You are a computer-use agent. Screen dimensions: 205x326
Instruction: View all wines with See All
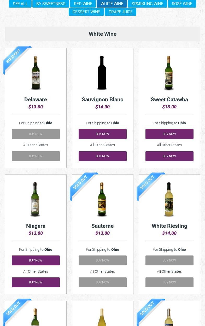click(20, 4)
